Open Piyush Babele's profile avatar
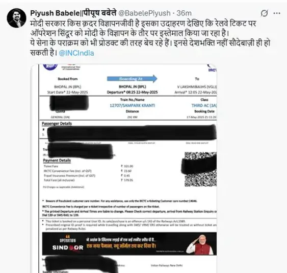This screenshot has height=273, width=287. tap(16, 18)
